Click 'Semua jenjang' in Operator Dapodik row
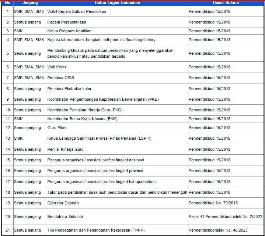Image resolution: width=265 pixels, height=236 pixels. click(30, 203)
